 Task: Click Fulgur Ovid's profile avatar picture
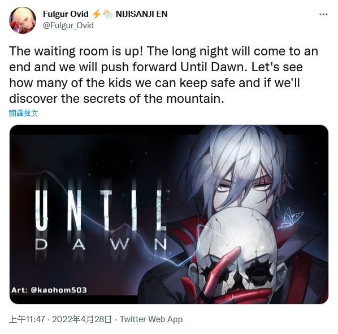(x=23, y=20)
